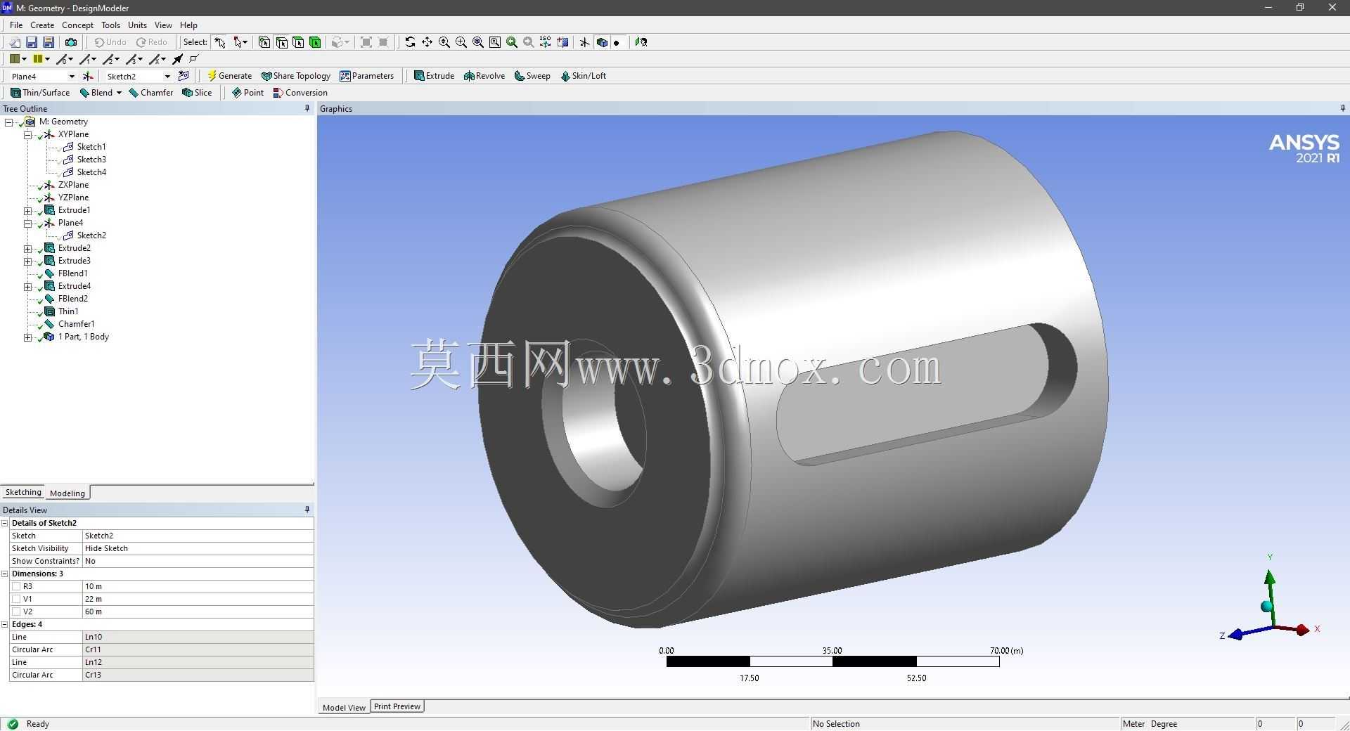
Task: Click the green Previous View magnifier
Action: coord(512,42)
